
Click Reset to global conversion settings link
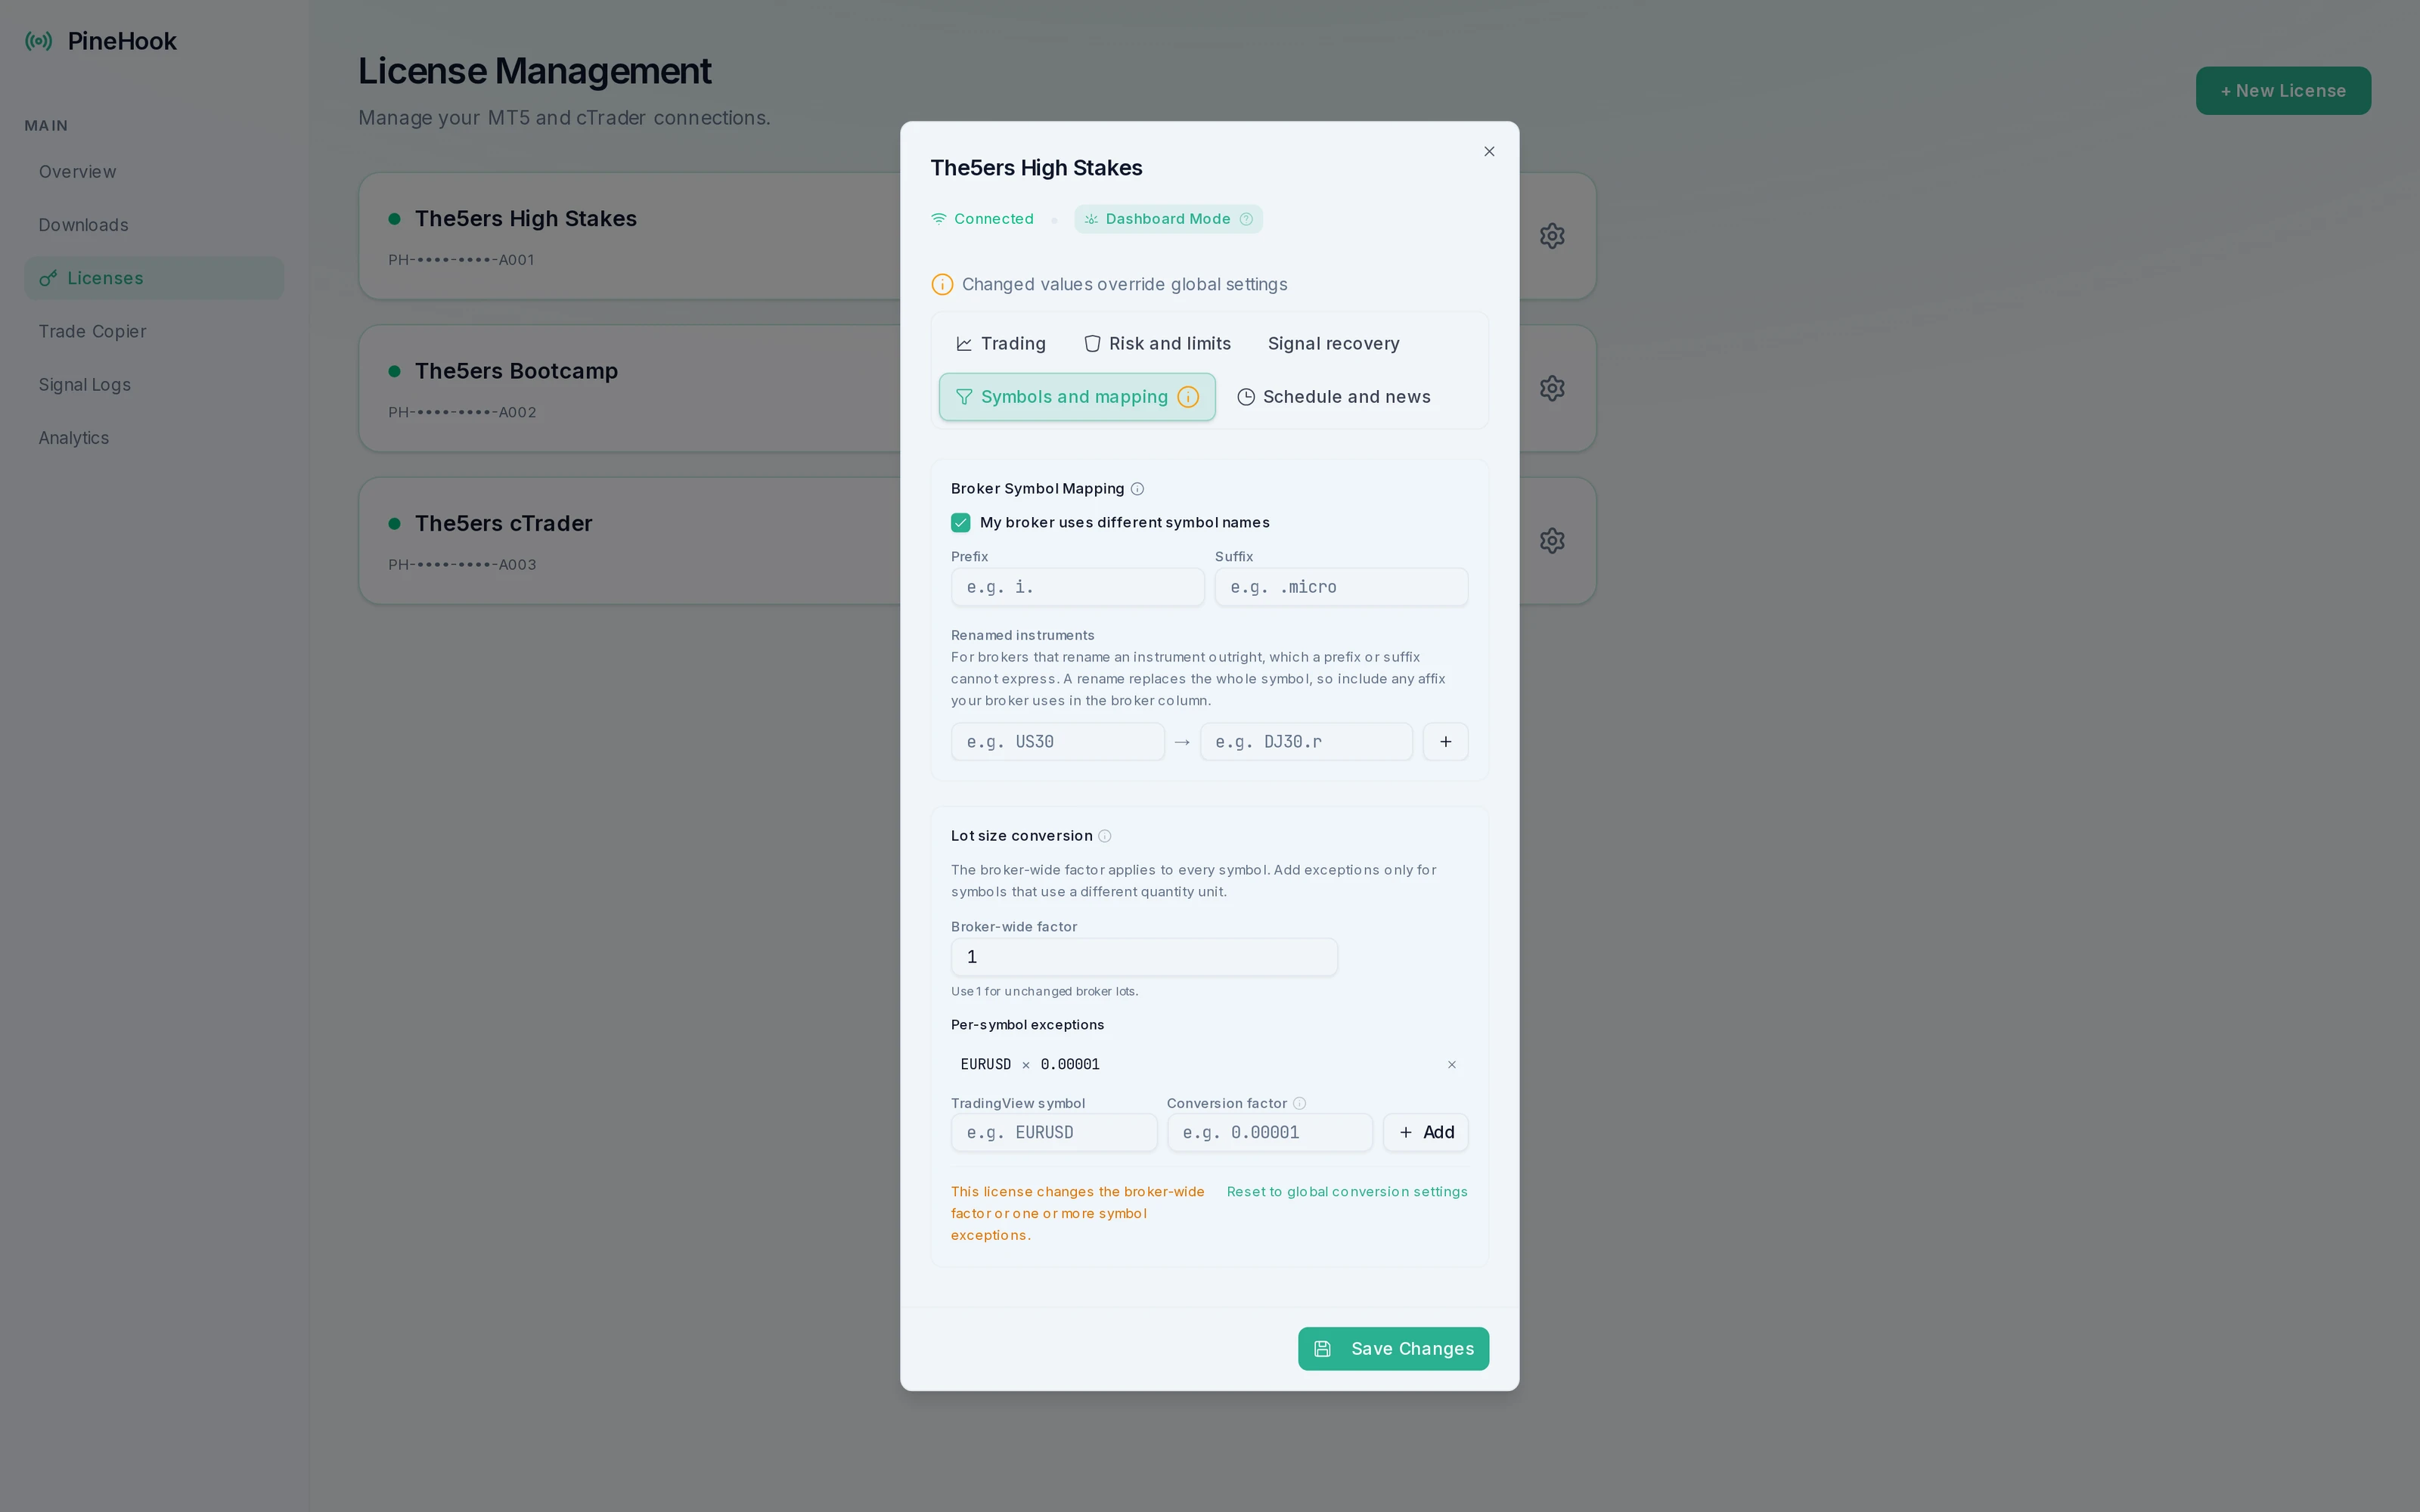click(x=1347, y=1192)
